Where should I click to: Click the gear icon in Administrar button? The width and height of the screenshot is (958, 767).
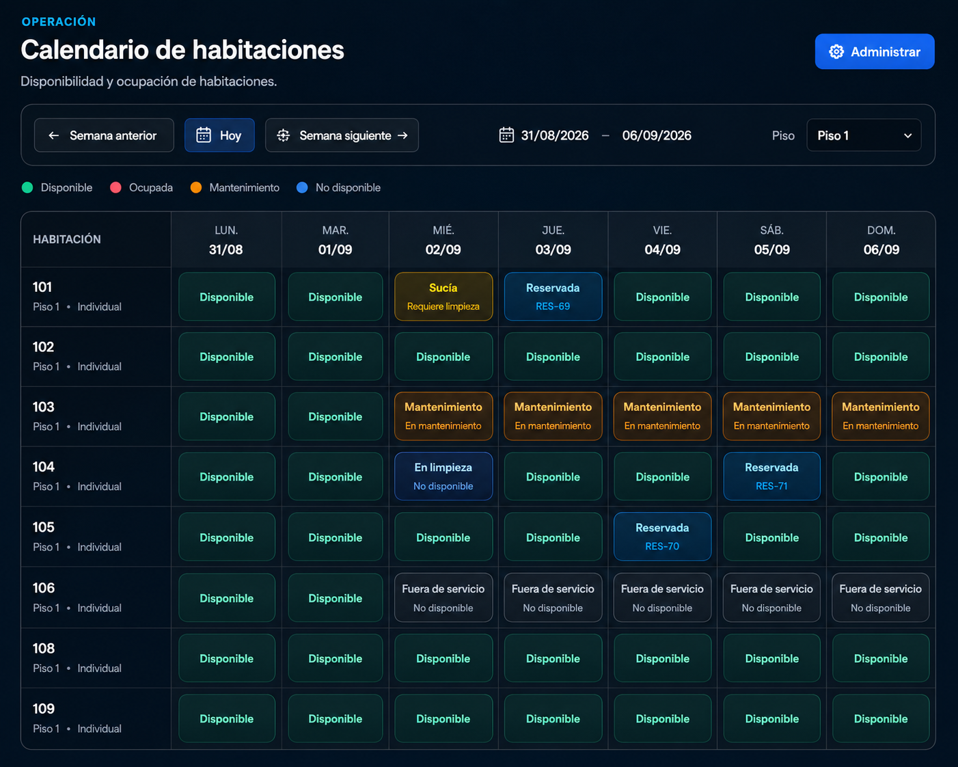[x=836, y=52]
